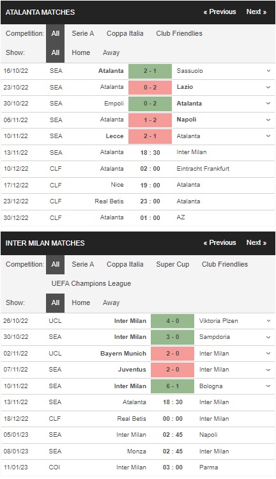Expand Inter Milan vs Viktoria Plzen details
This screenshot has height=479, width=276.
[x=268, y=321]
